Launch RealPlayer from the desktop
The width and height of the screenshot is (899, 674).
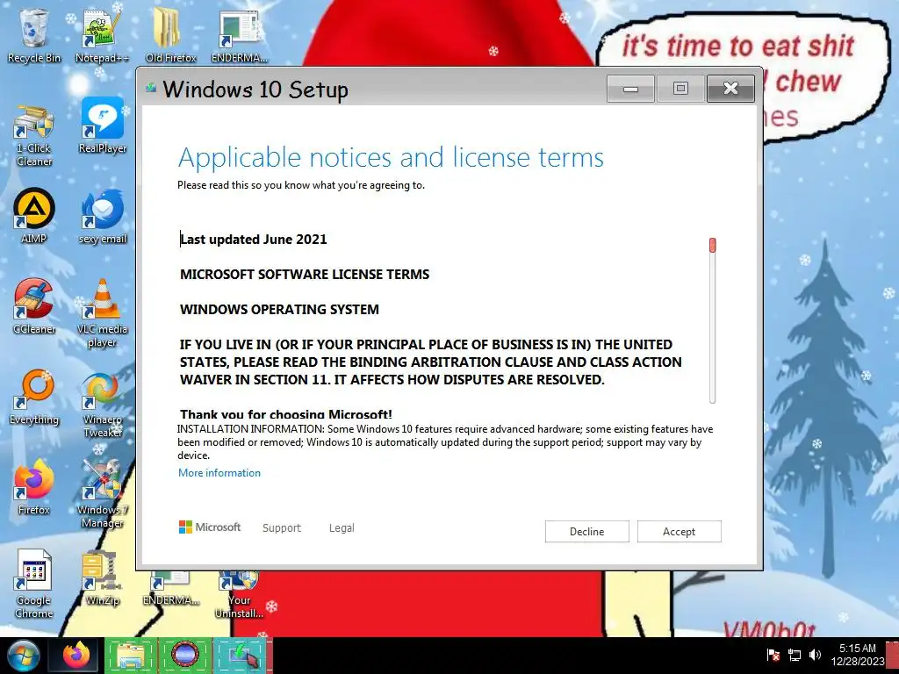pos(103,125)
